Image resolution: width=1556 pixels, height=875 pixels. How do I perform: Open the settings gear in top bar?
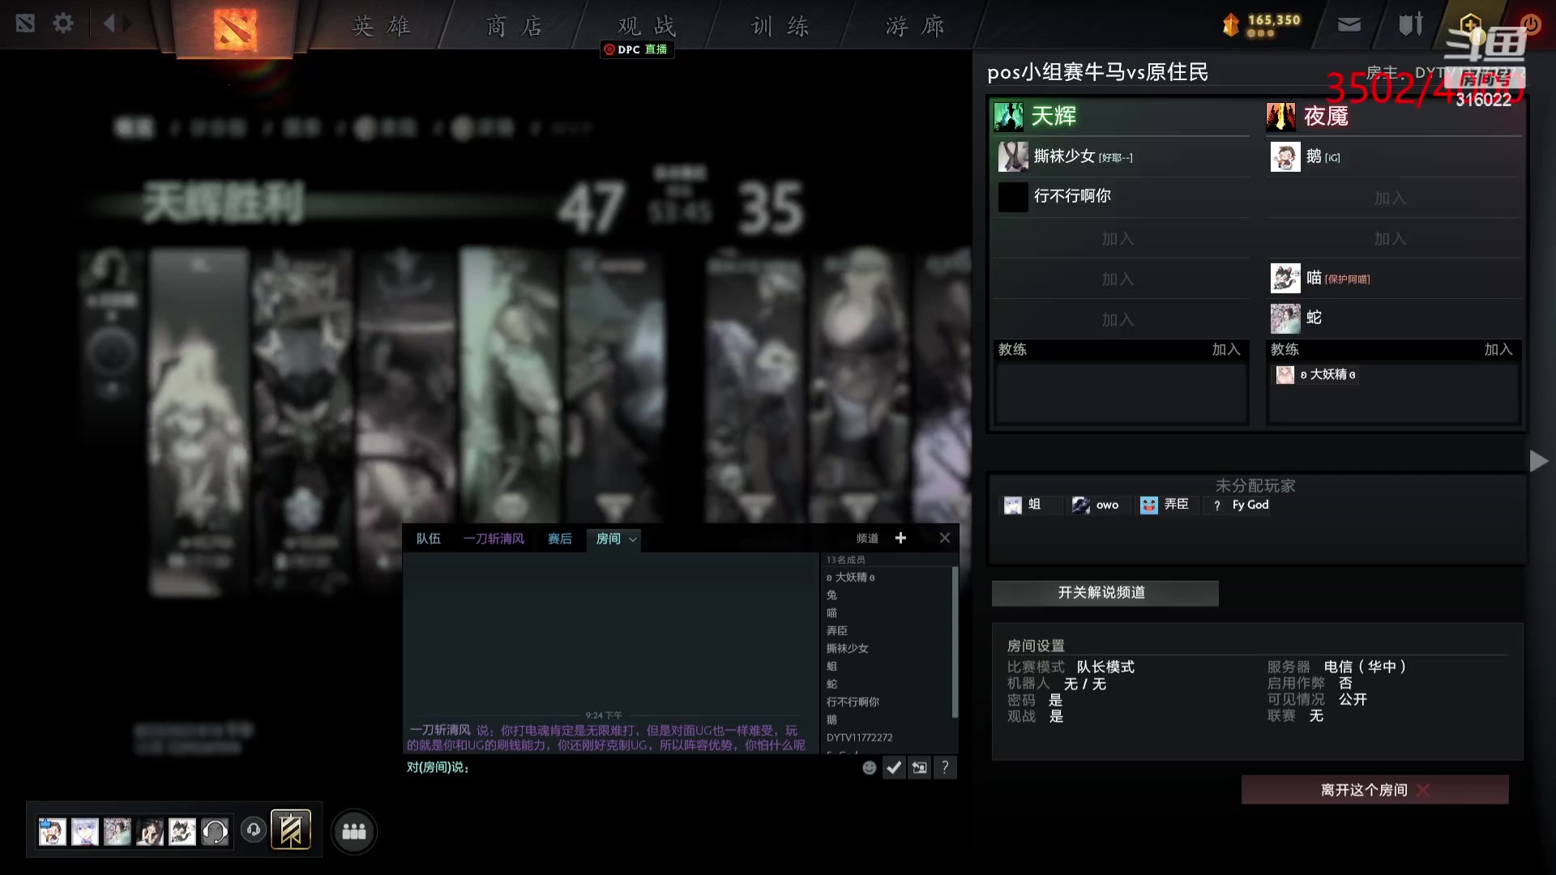click(63, 23)
